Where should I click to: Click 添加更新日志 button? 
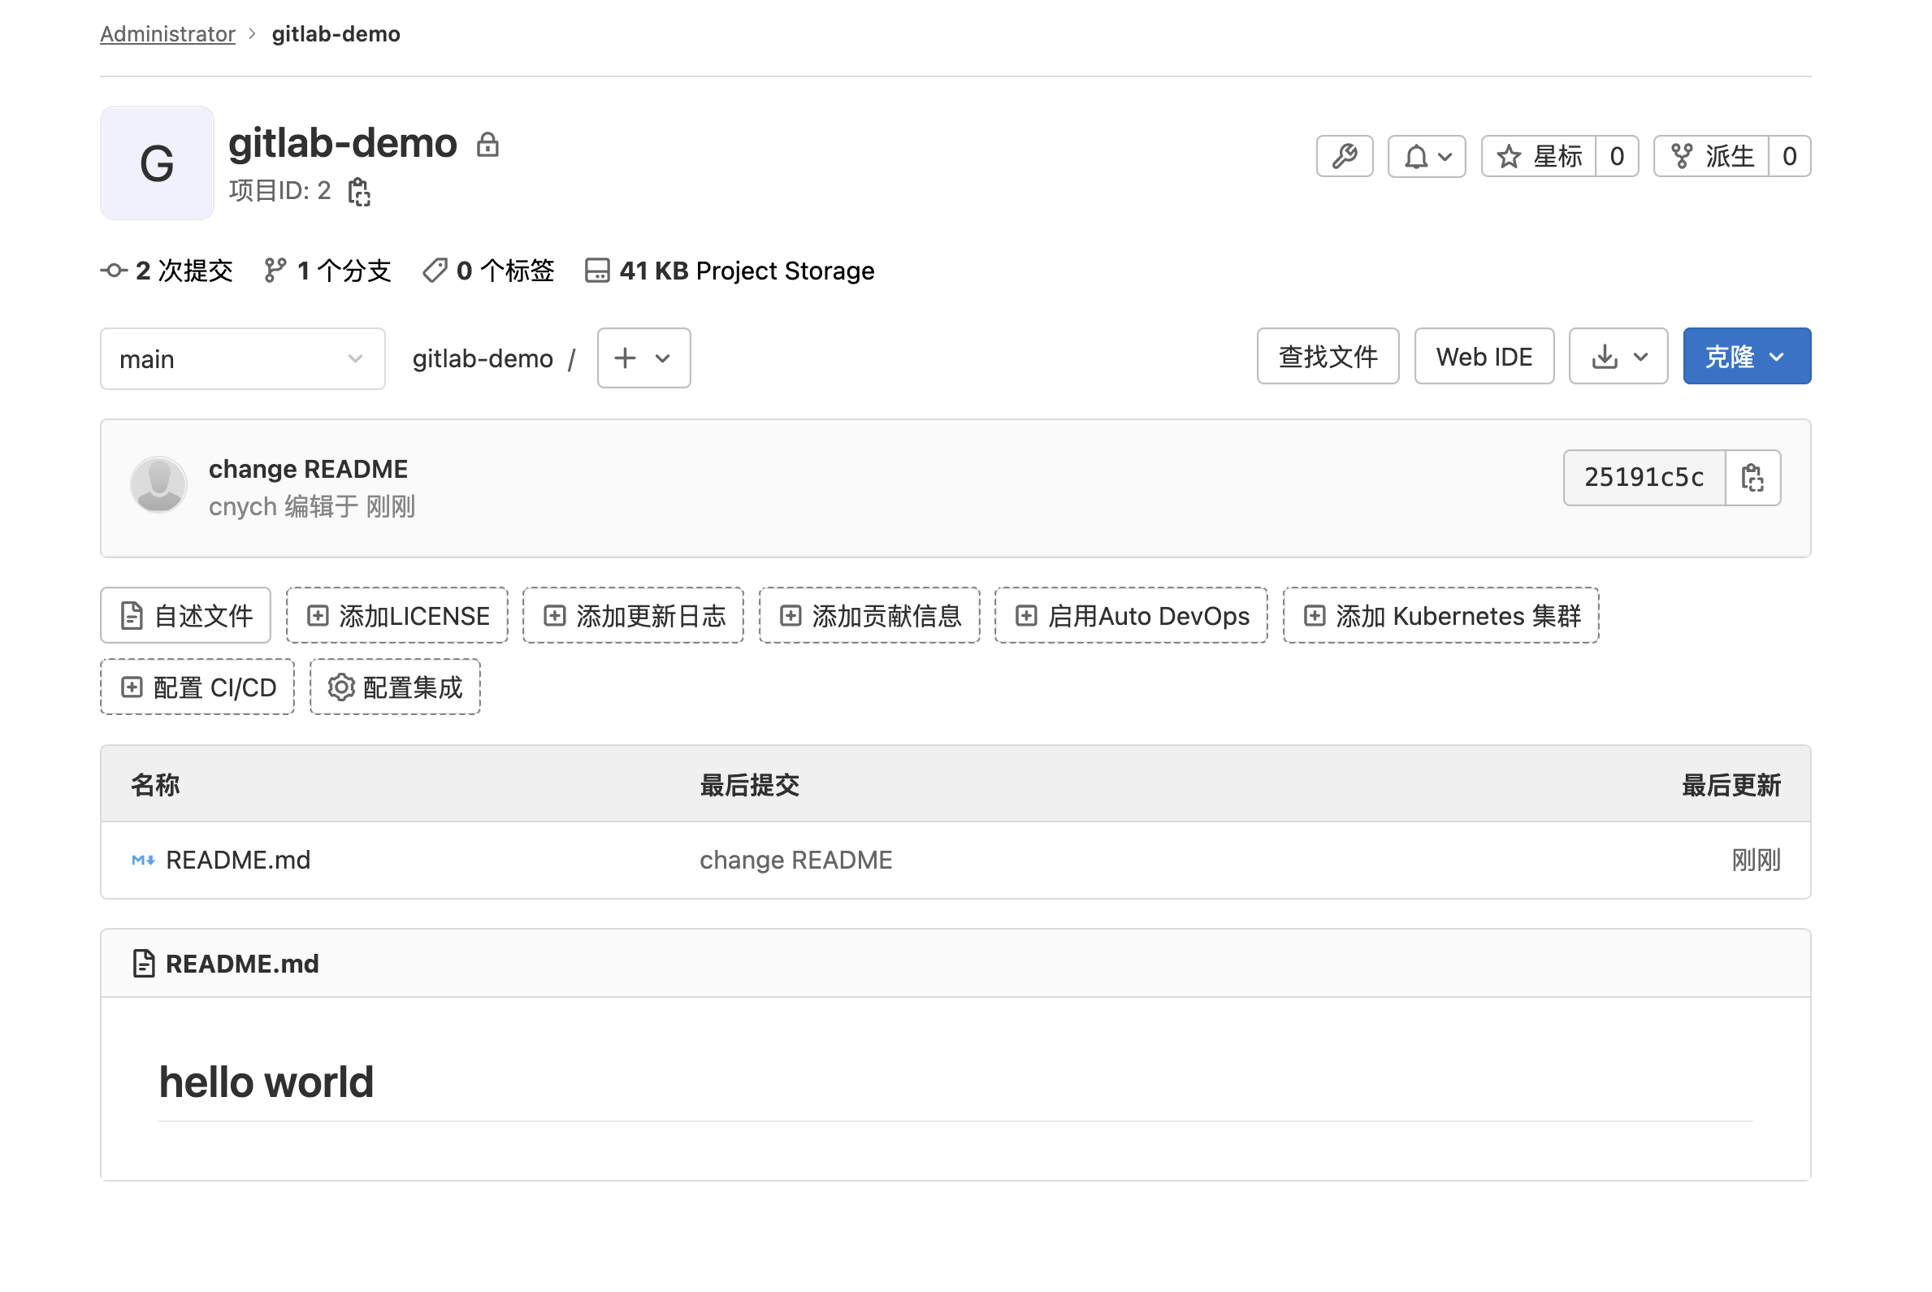tap(633, 615)
